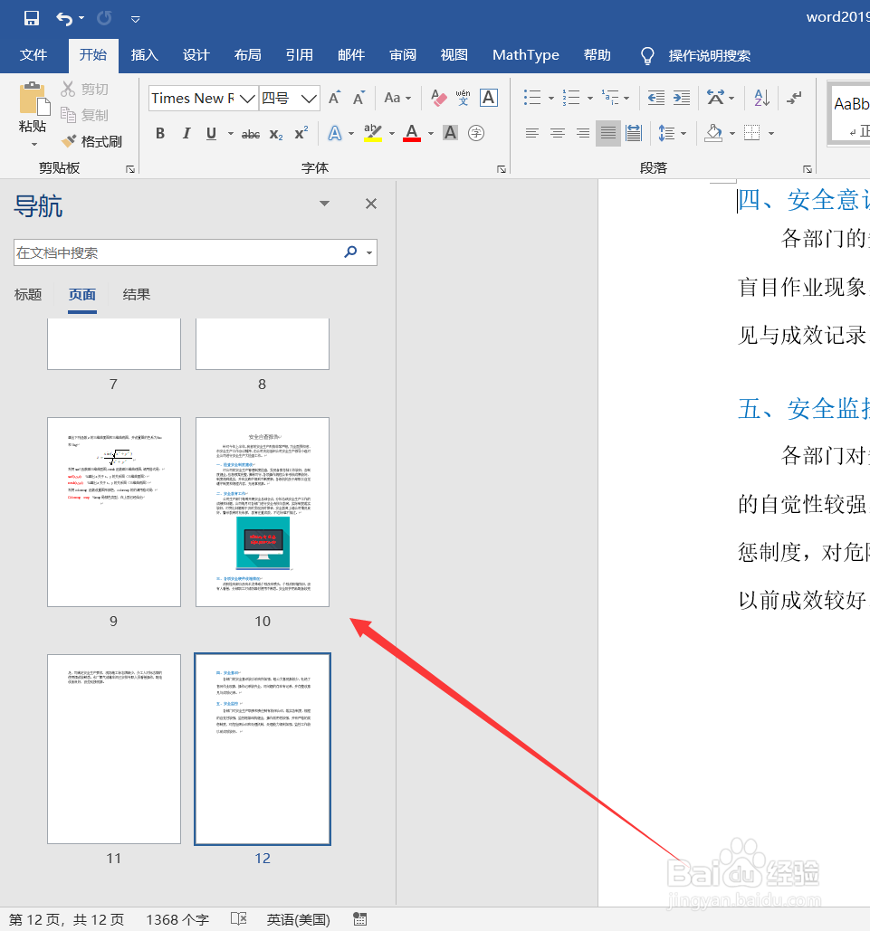Image resolution: width=870 pixels, height=931 pixels.
Task: Switch to the MathType ribbon tab
Action: click(525, 55)
